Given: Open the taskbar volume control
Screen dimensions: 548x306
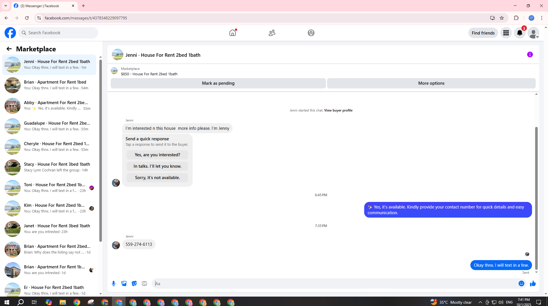Looking at the screenshot, I should 501,302.
